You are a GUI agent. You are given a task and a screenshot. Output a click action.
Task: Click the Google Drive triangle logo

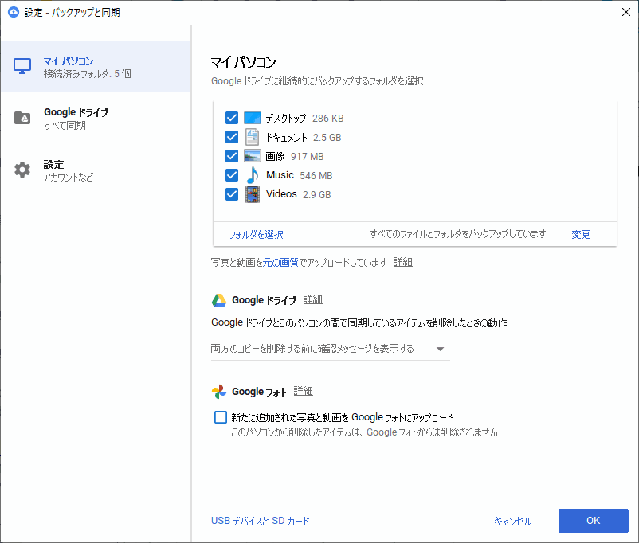pyautogui.click(x=219, y=300)
